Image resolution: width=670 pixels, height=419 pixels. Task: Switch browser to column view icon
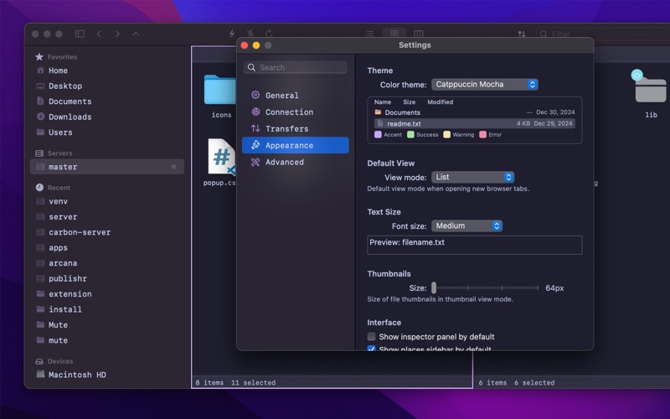point(418,34)
